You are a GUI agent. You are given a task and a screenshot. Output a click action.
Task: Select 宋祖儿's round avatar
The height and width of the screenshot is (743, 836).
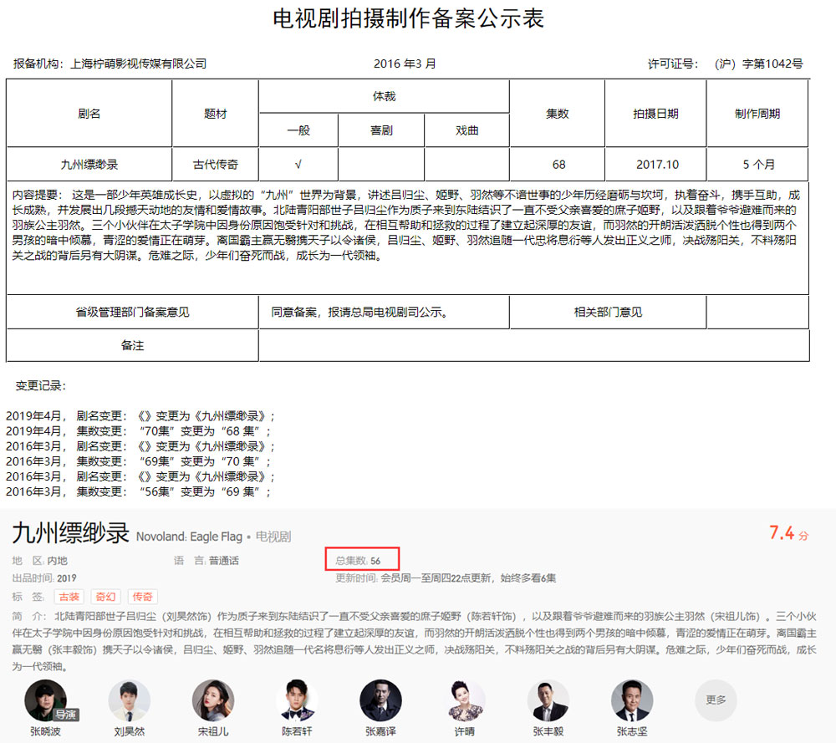point(213,700)
